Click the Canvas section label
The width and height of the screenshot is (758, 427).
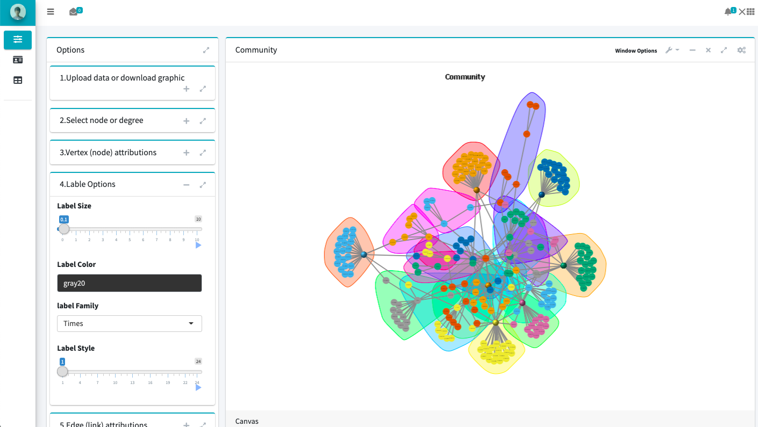click(x=247, y=421)
